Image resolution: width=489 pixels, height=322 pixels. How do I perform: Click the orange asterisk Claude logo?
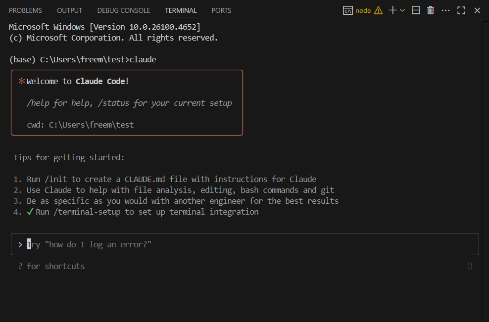point(21,81)
